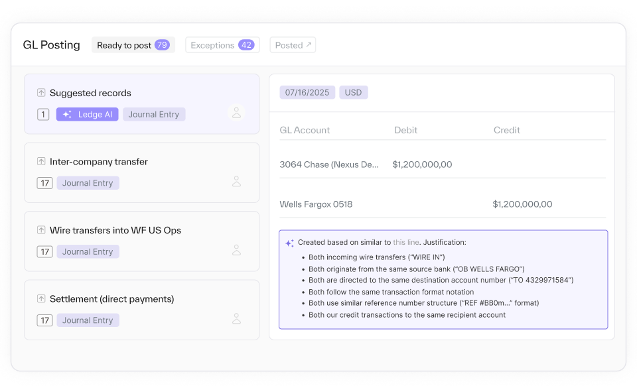
Task: Select the 07/16/2025 date chip
Action: [307, 92]
